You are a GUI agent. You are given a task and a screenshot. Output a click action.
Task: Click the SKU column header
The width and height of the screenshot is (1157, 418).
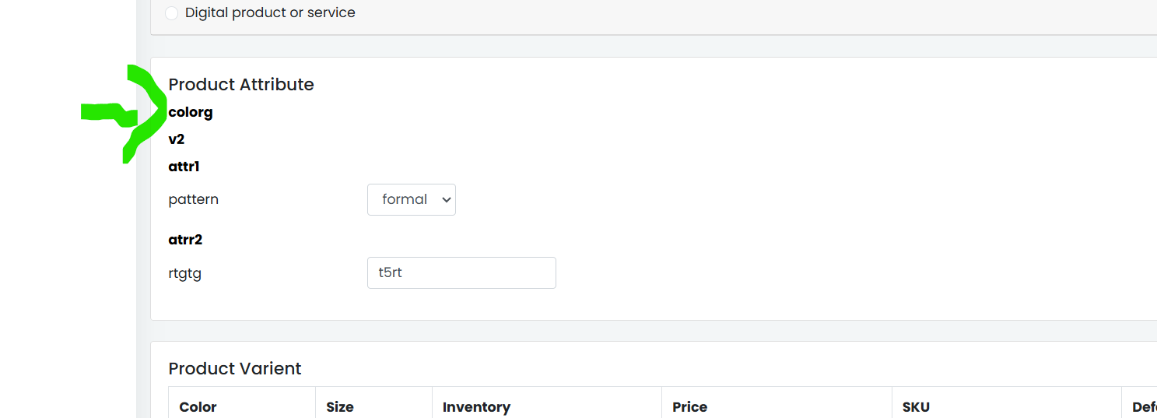click(916, 406)
